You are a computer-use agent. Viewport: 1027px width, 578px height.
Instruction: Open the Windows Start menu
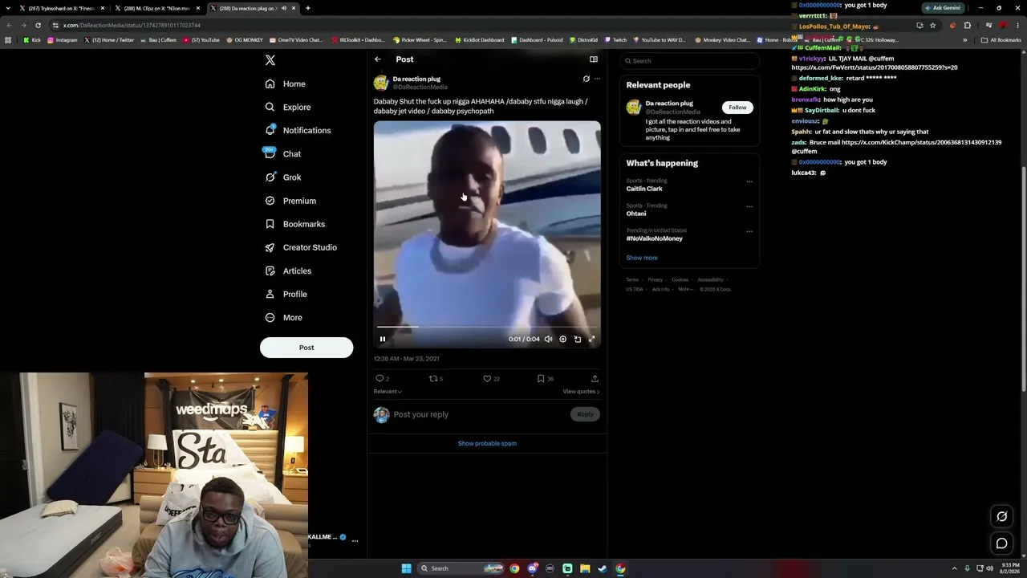[x=407, y=568]
